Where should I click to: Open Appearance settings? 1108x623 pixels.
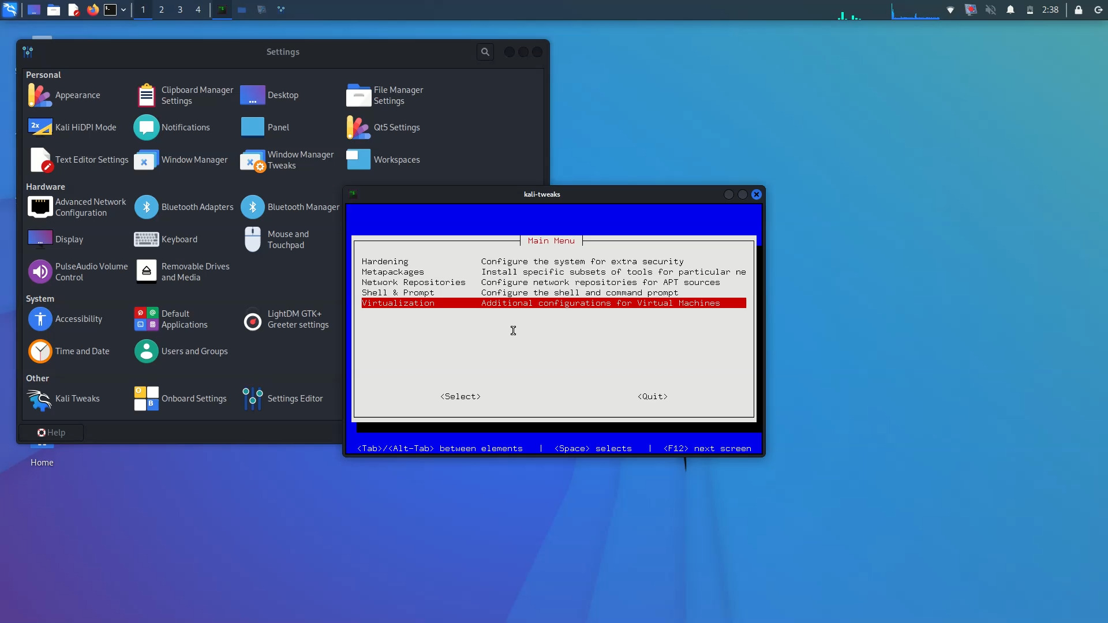point(78,95)
